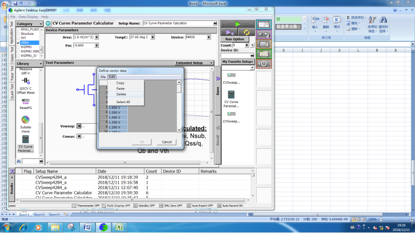This screenshot has height=233, width=415.
Task: Open File menu in Define vector data dialog
Action: point(103,77)
